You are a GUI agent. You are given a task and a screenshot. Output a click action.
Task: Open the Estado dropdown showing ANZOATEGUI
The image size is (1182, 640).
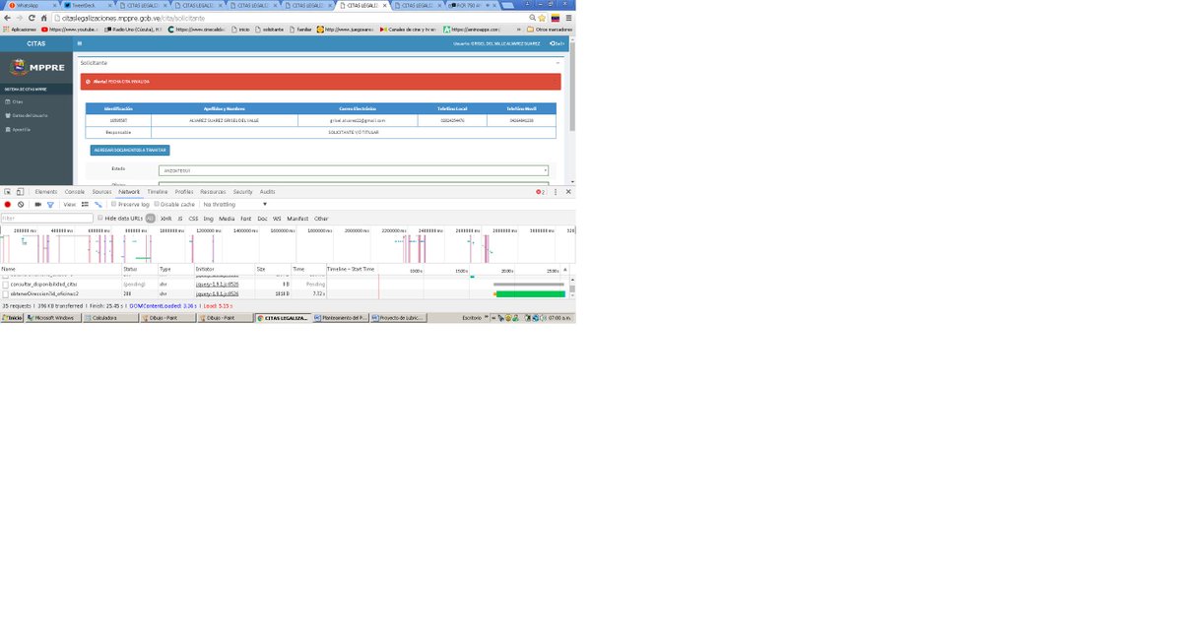tap(353, 170)
